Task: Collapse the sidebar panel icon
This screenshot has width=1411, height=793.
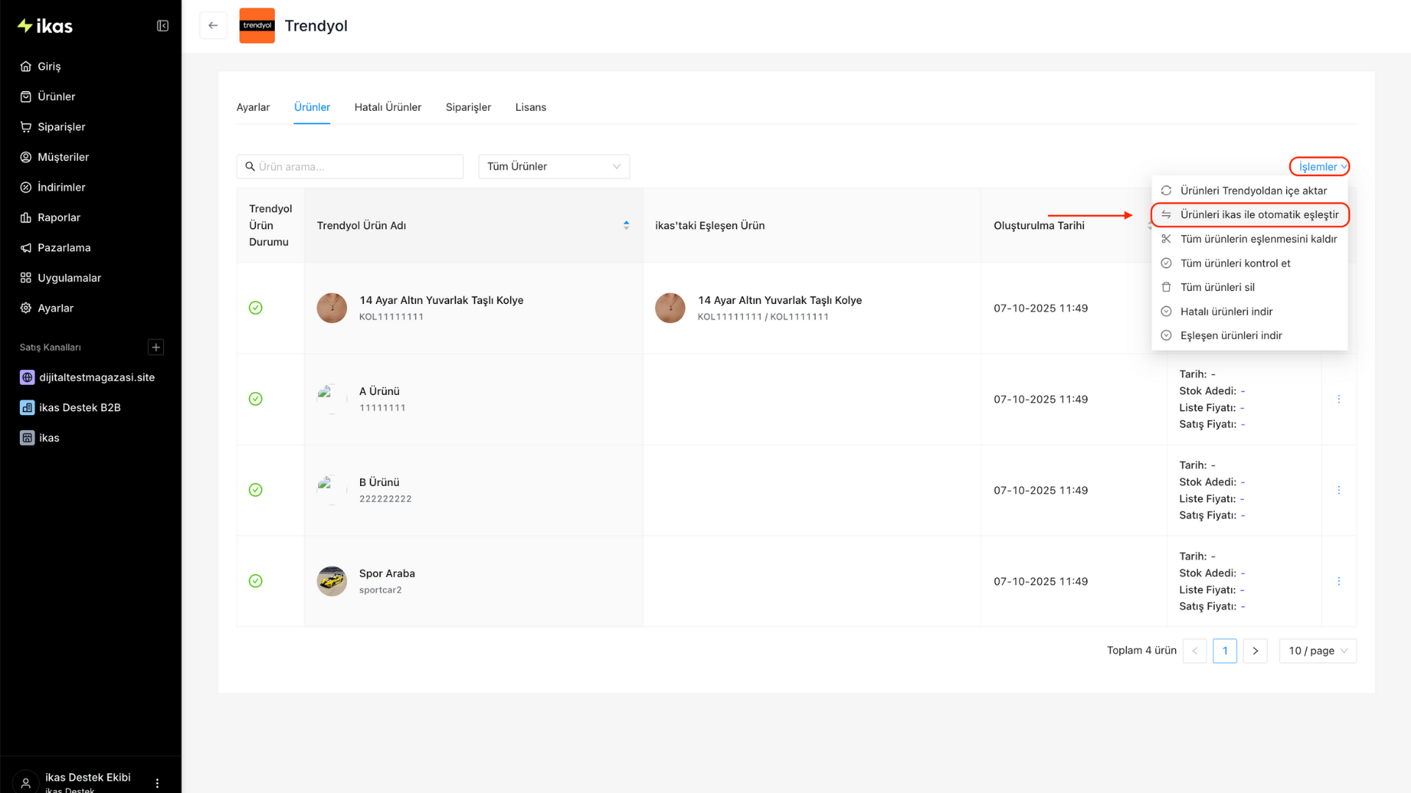Action: pos(162,26)
